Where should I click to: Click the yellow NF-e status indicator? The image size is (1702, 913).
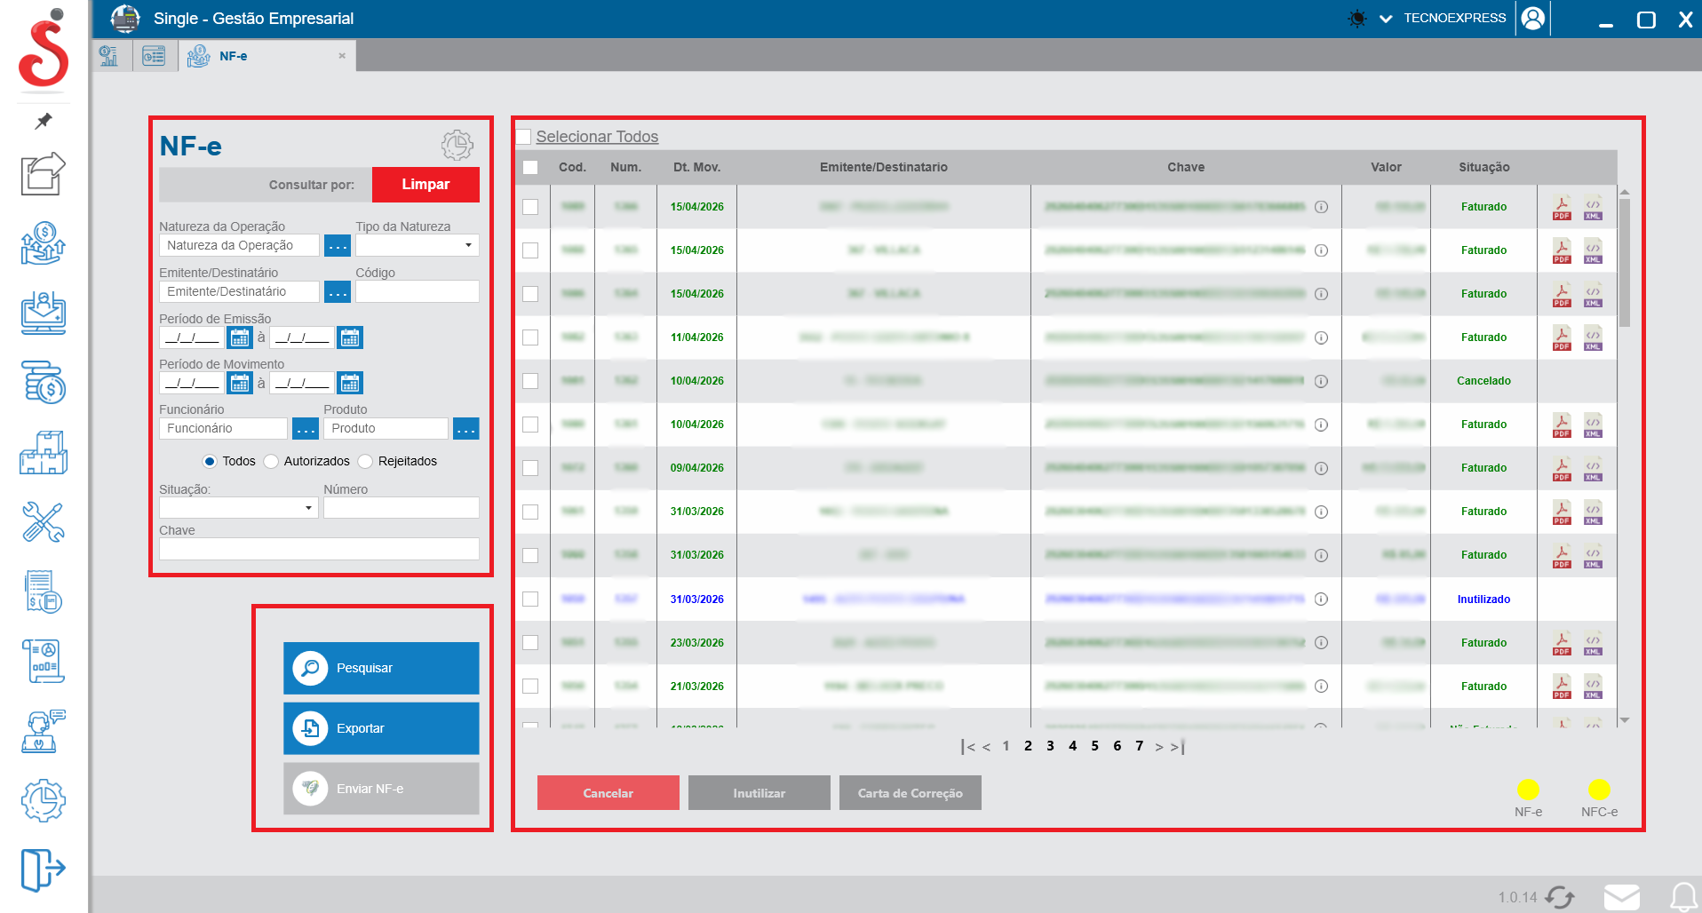[1528, 790]
